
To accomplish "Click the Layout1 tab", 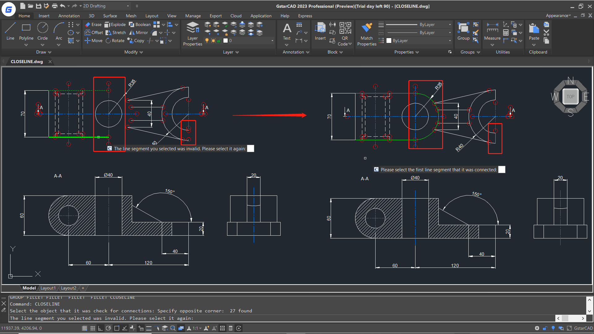I will [x=47, y=288].
